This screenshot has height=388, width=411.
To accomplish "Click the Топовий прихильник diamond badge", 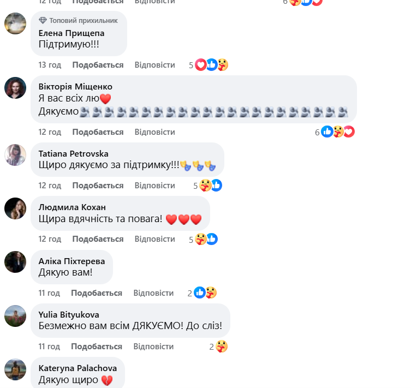I will point(43,20).
